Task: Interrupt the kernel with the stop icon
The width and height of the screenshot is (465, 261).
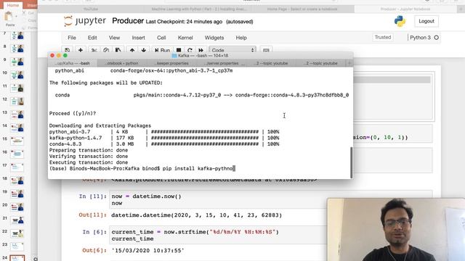Action: (179, 50)
